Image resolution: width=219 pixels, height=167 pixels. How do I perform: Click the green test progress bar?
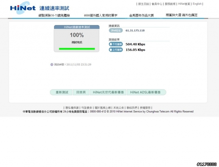pyautogui.click(x=77, y=49)
